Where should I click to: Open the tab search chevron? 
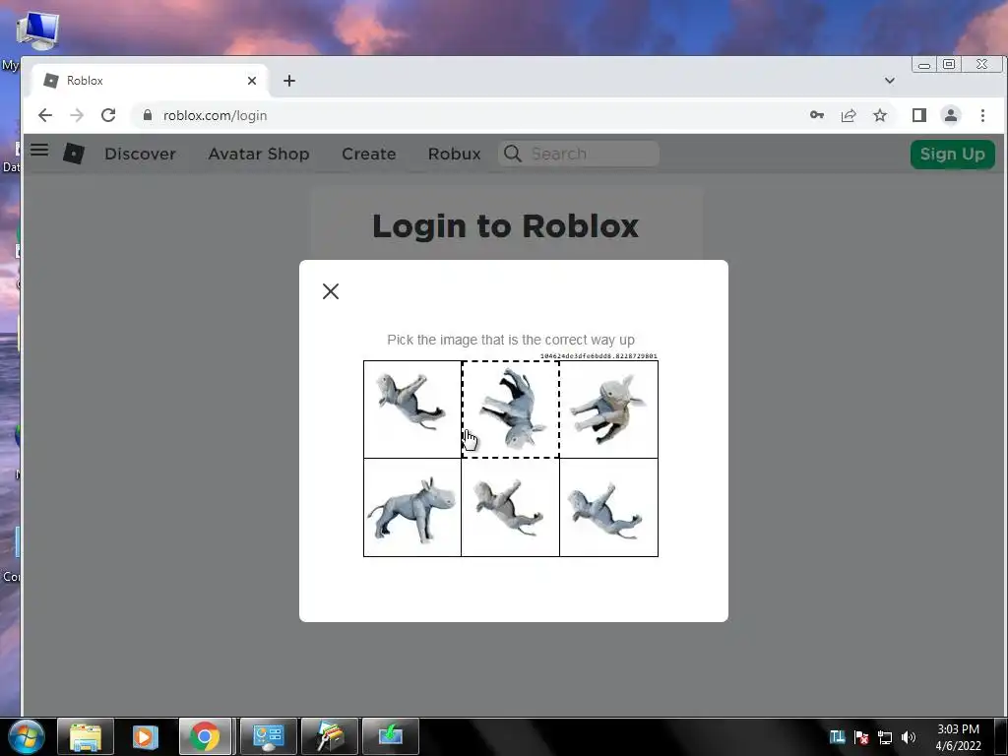click(890, 81)
